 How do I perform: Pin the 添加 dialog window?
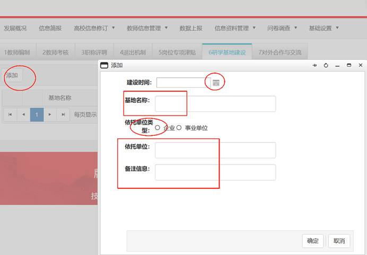tap(314, 65)
